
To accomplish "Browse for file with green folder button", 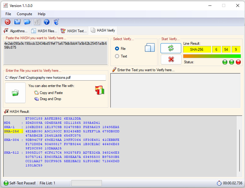I will (15, 93).
